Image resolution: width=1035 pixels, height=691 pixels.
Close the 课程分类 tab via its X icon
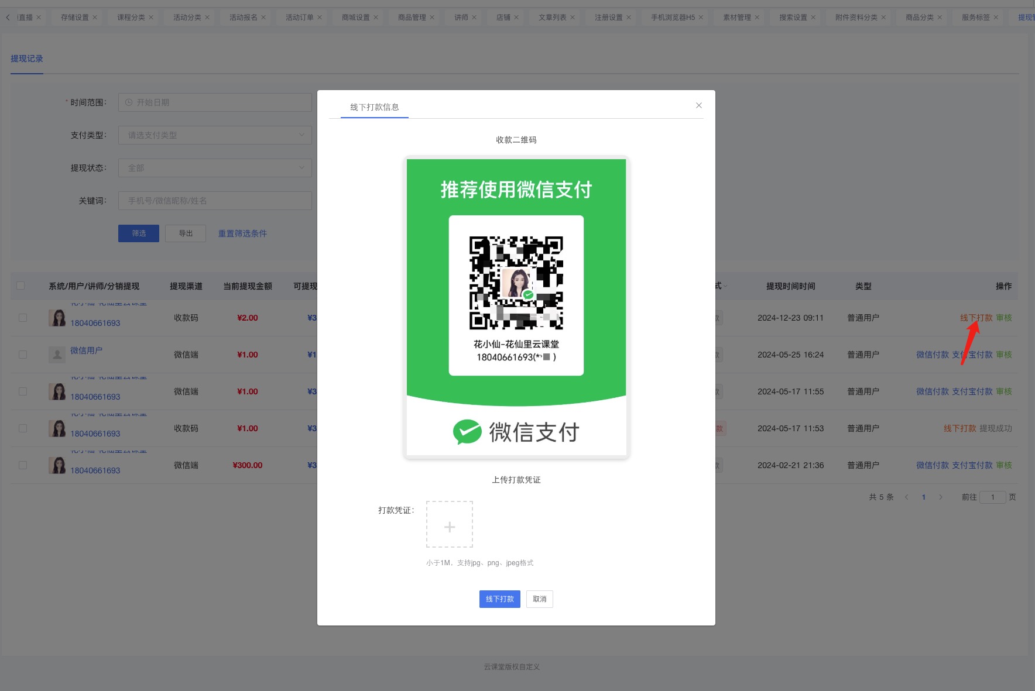click(x=151, y=18)
